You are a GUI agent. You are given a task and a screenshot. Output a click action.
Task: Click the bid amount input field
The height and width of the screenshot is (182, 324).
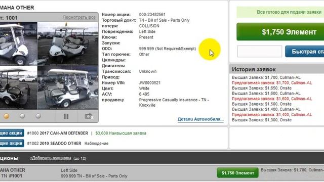(260, 52)
